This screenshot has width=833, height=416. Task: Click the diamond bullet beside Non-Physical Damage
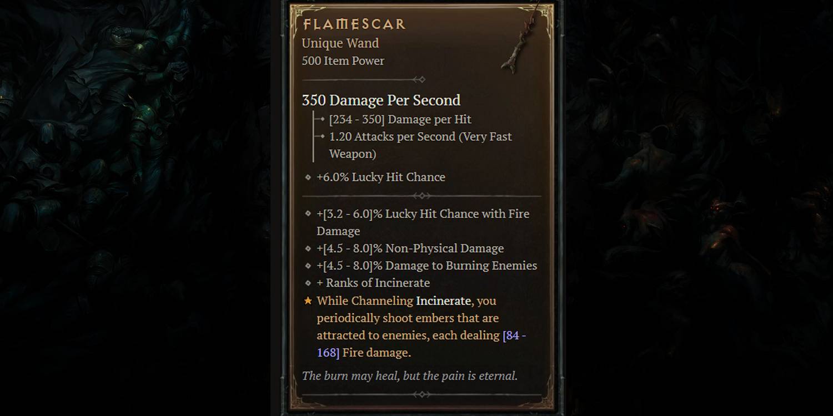[308, 248]
